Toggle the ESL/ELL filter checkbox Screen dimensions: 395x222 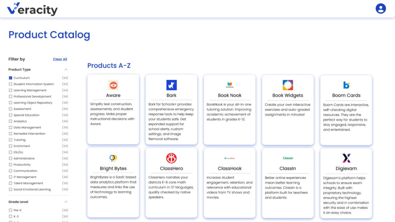(10, 152)
